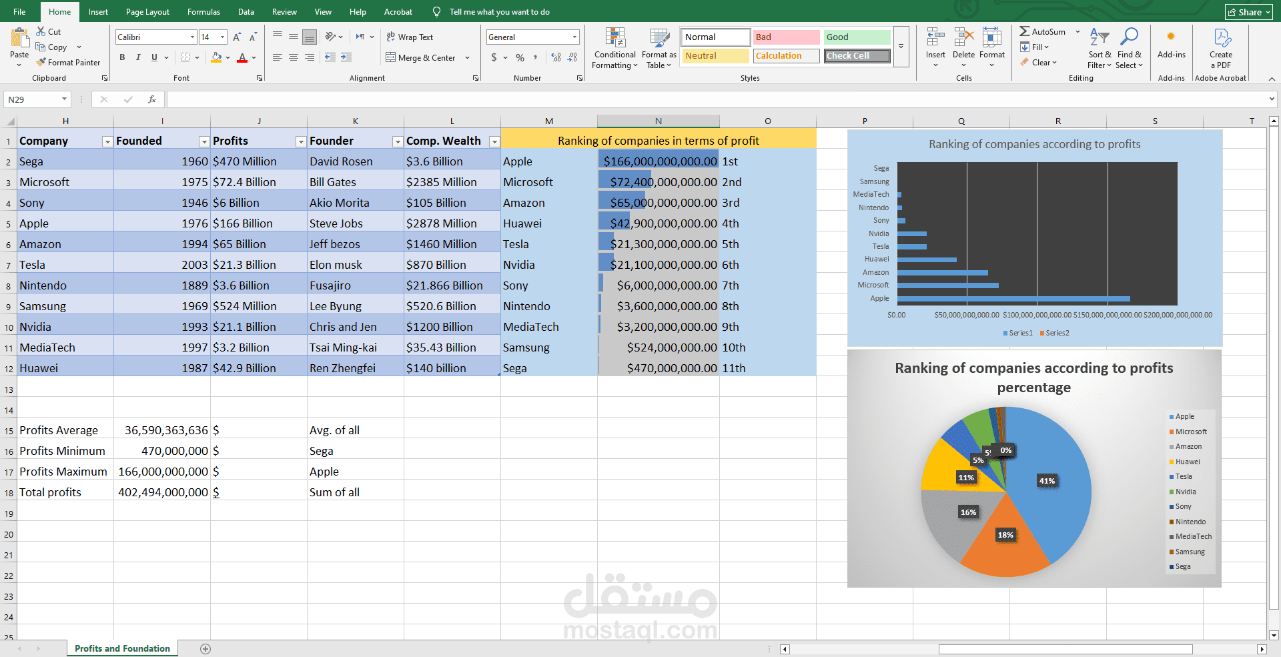Image resolution: width=1281 pixels, height=657 pixels.
Task: Expand the Merge & Center dropdown arrow
Action: point(467,58)
